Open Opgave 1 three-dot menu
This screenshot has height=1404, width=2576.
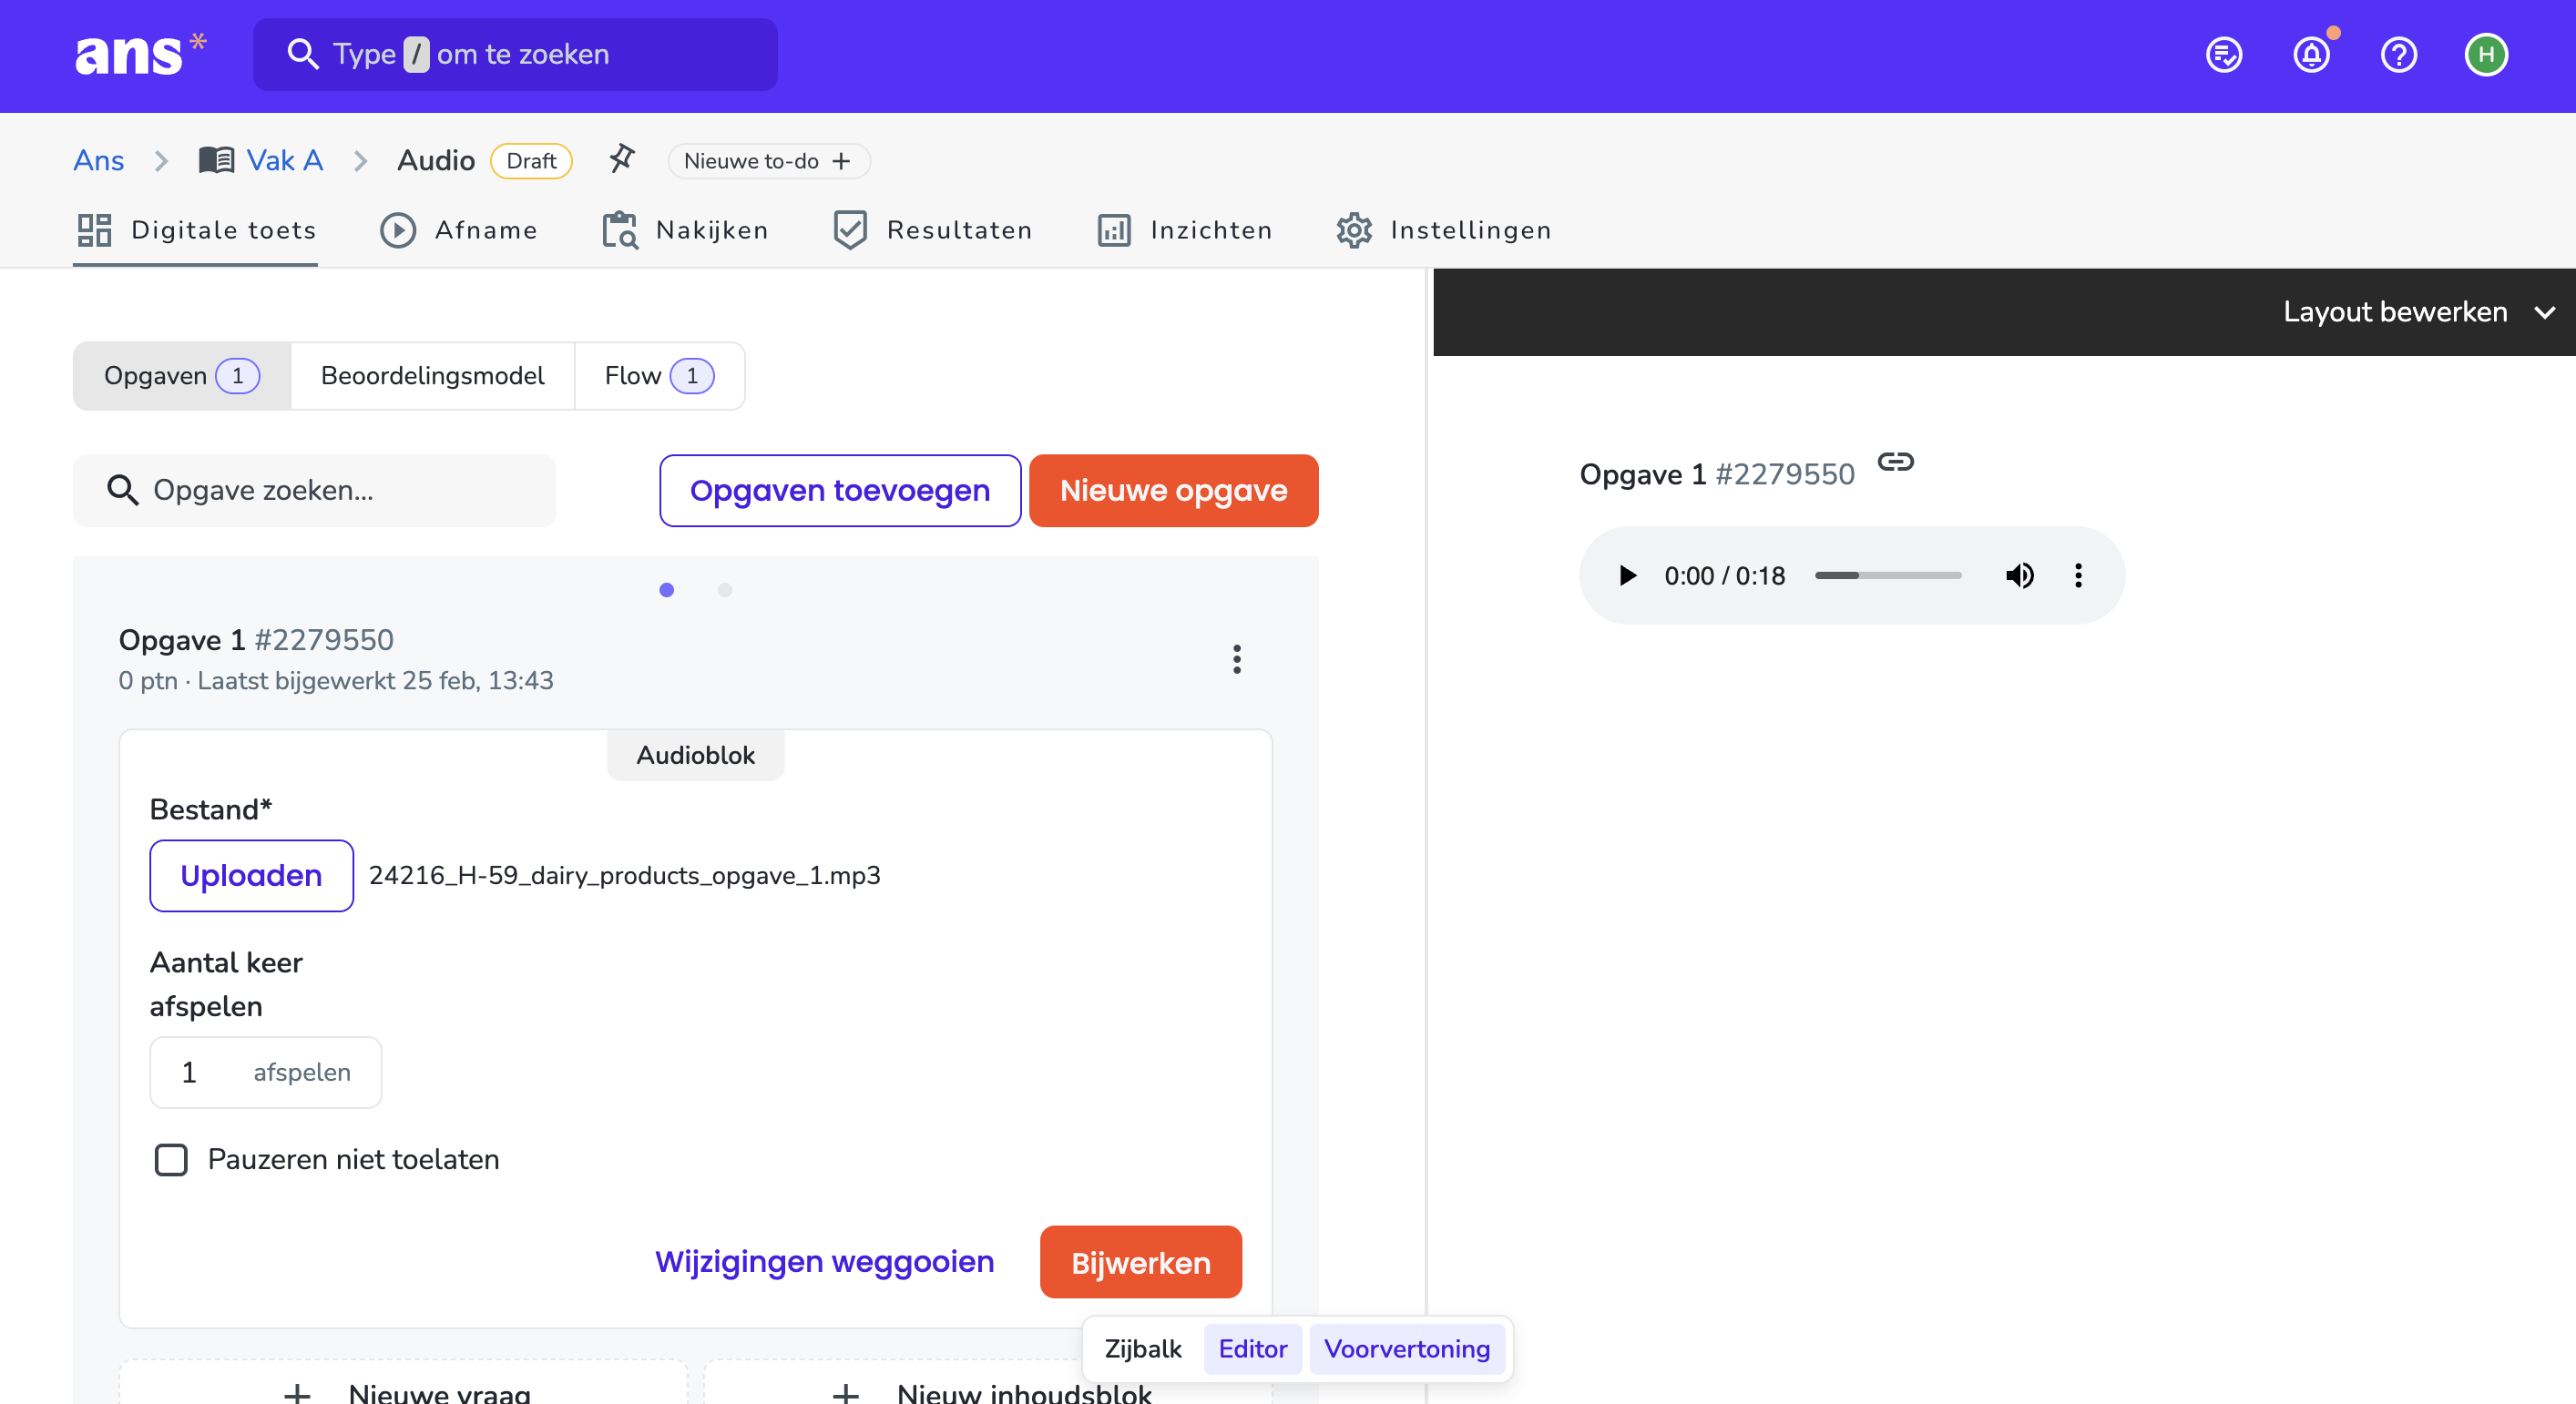1236,659
